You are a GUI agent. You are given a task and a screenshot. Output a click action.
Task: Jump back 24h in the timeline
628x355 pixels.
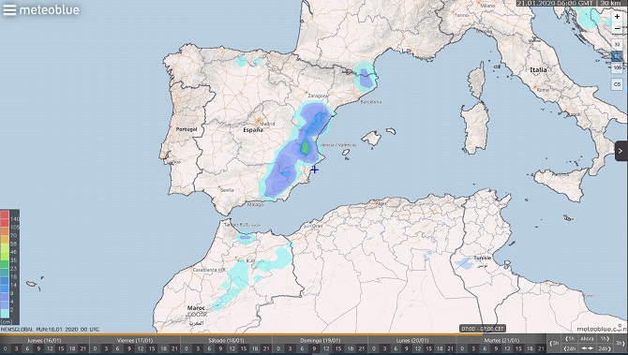(570, 348)
